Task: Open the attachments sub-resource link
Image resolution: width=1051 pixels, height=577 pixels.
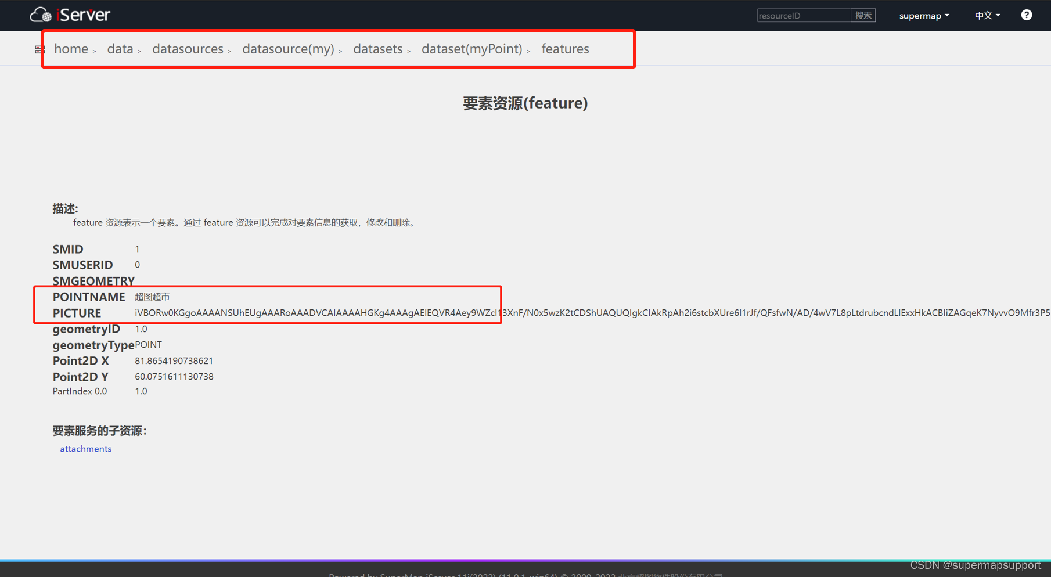Action: 85,448
